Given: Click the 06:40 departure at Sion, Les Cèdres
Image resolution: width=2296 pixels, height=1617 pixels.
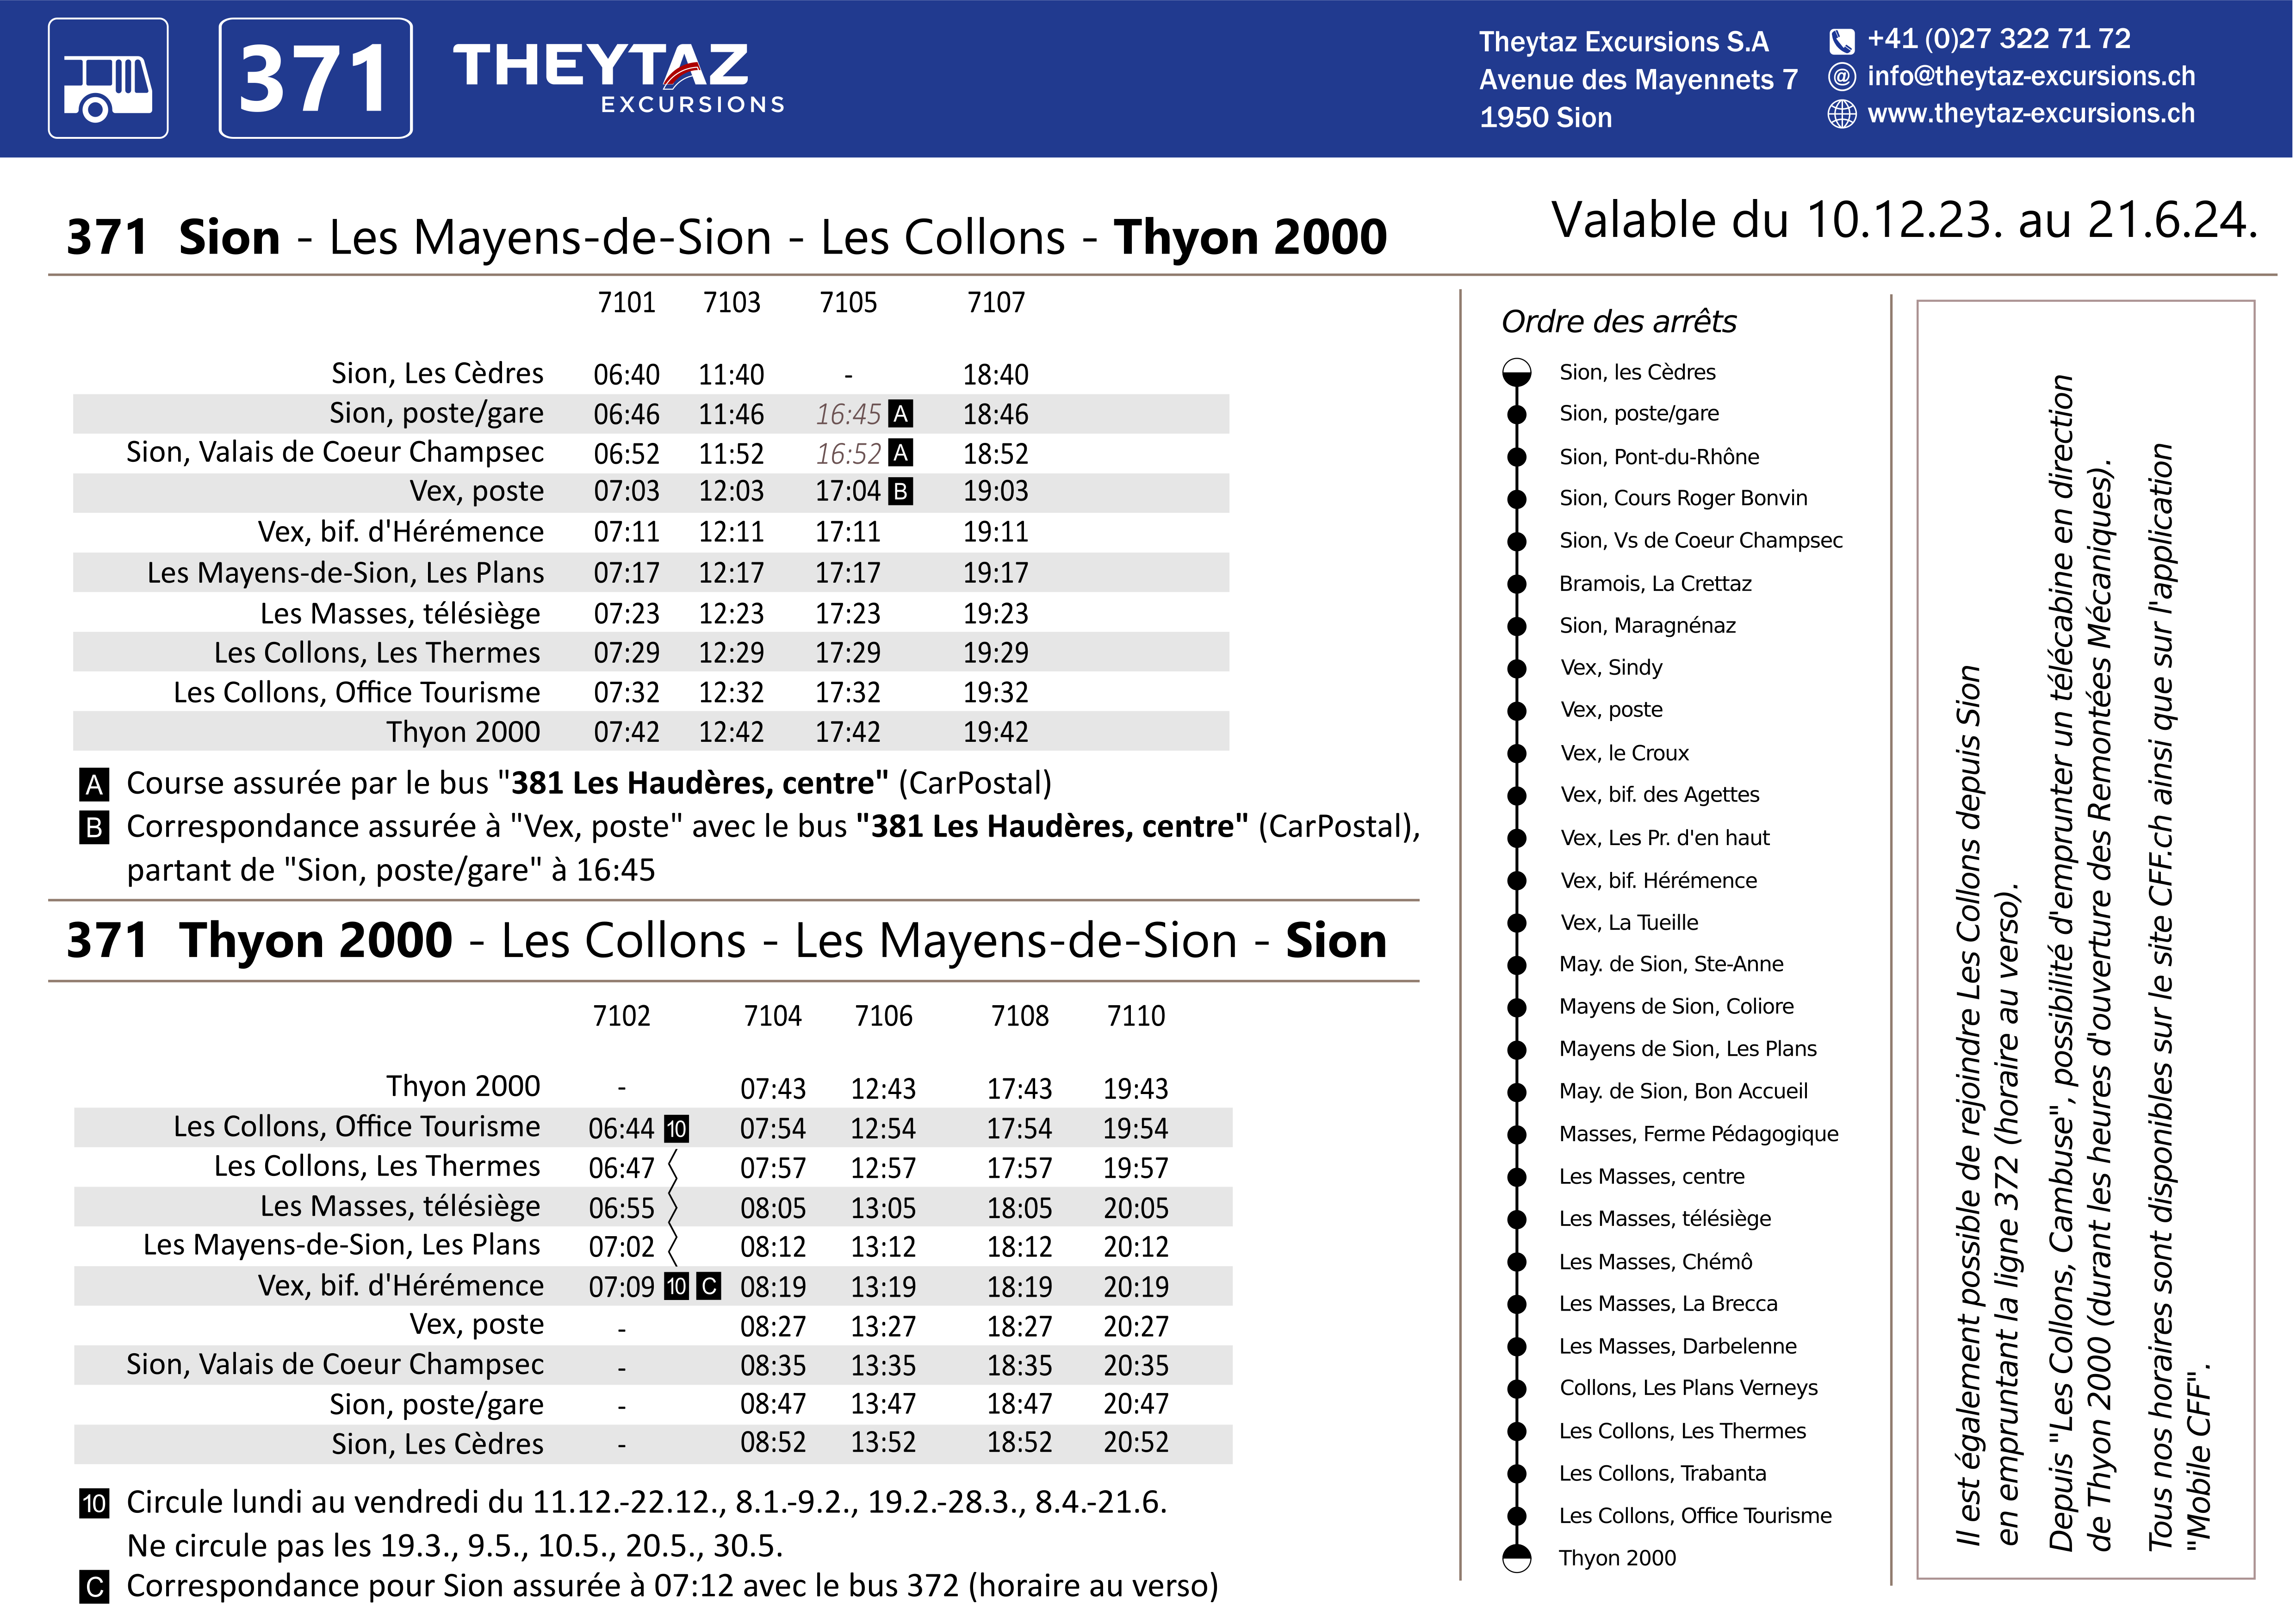Looking at the screenshot, I should point(626,375).
